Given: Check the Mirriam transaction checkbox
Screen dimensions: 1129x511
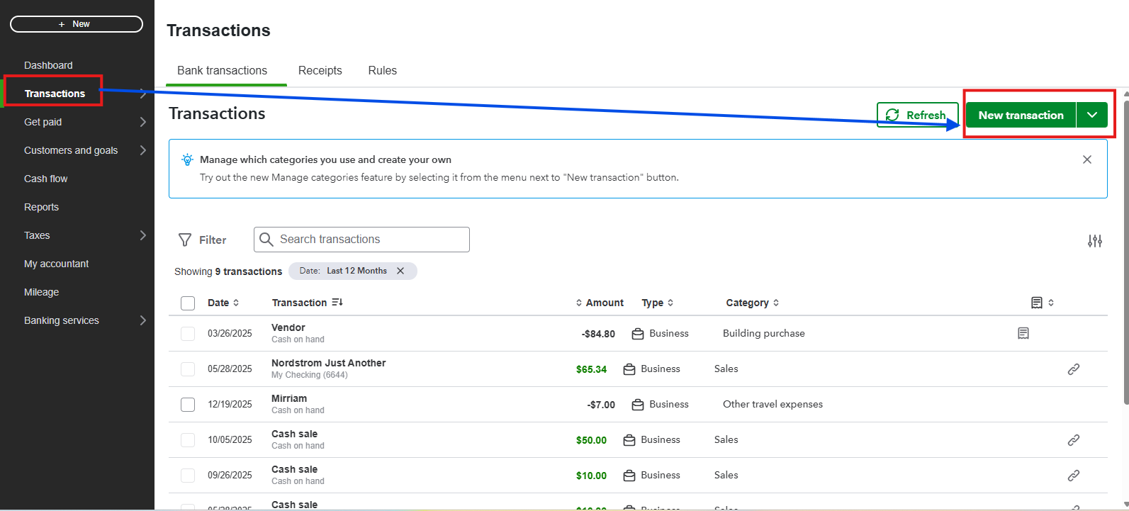Looking at the screenshot, I should 188,405.
